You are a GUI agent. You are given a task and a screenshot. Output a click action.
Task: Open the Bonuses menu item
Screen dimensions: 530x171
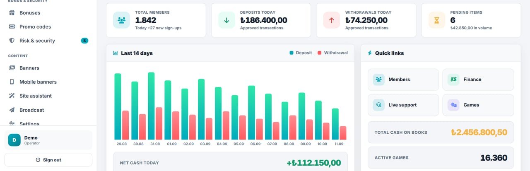pos(48,13)
